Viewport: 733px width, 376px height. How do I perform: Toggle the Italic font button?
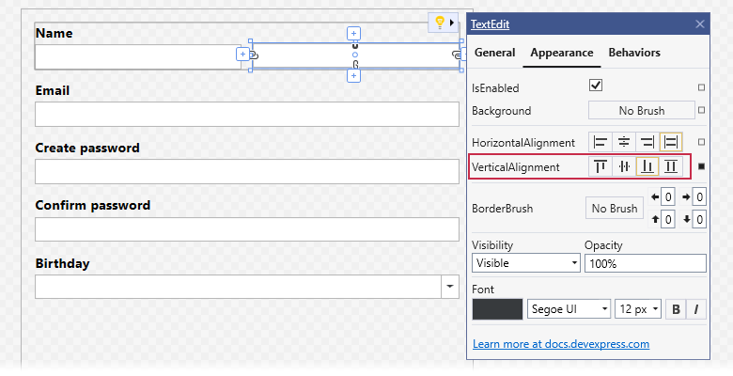pos(696,309)
